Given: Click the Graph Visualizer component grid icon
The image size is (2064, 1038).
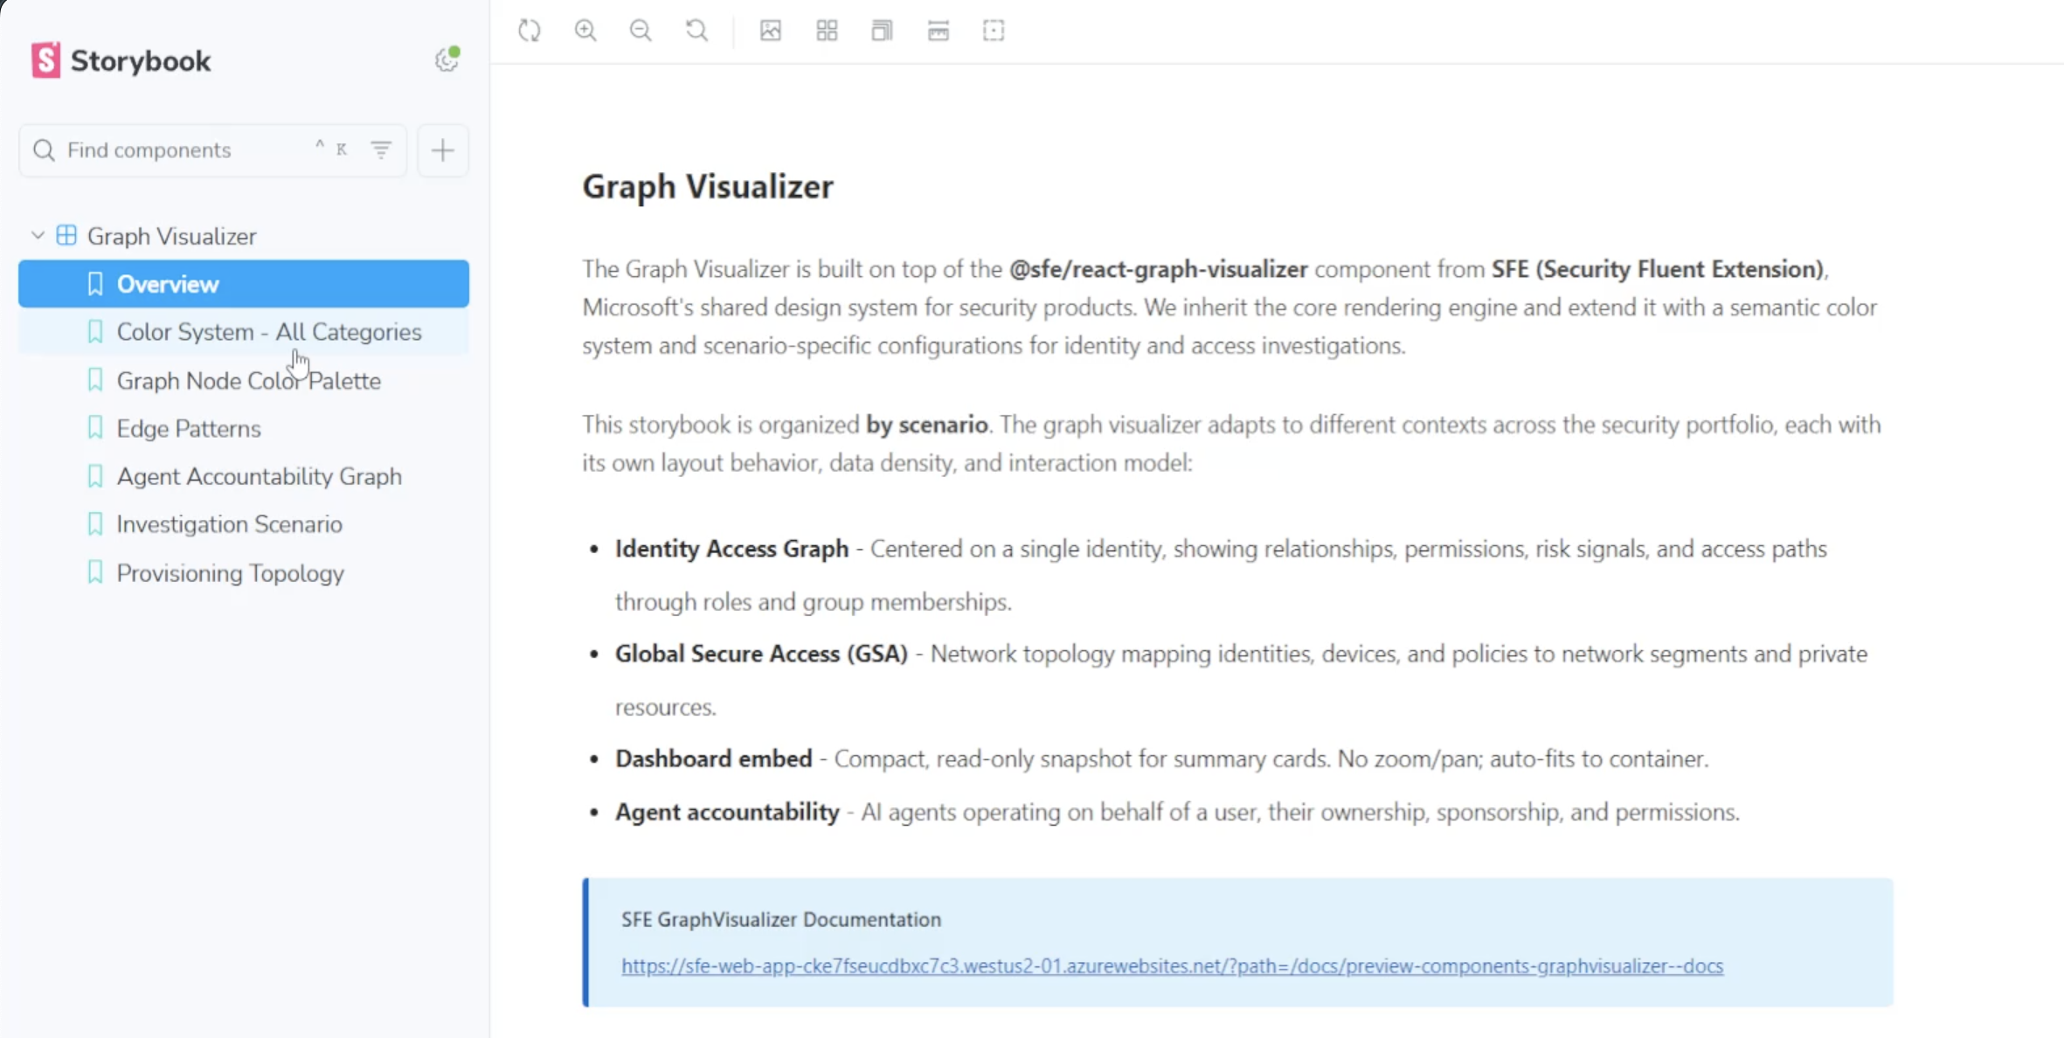Looking at the screenshot, I should (x=66, y=235).
